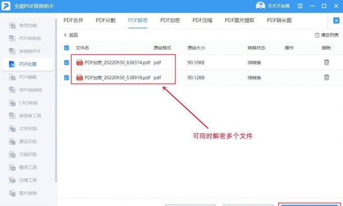Image resolution: width=343 pixels, height=206 pixels.
Task: Click the 转换状态 column header
Action: 256,48
